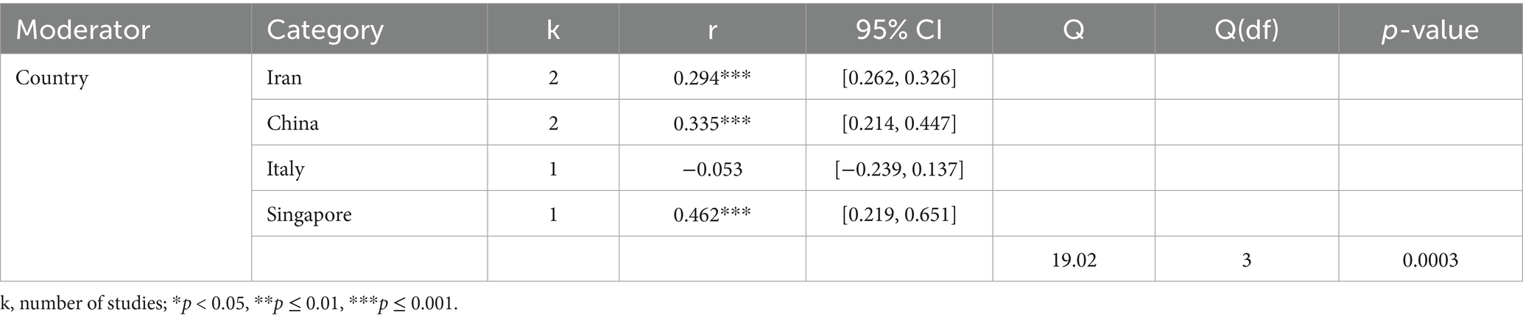1523x321 pixels.
Task: Click the Category column header
Action: pos(325,30)
